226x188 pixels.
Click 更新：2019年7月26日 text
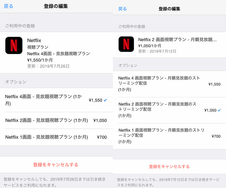click(48, 66)
